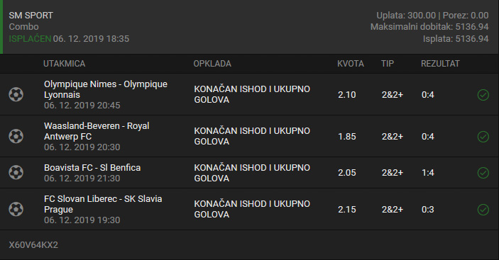This screenshot has height=260, width=499.
Task: Click the soccer ball icon beside Waasland-Beveren match
Action: point(16,137)
